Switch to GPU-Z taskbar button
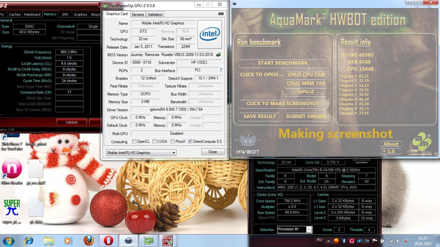 pyautogui.click(x=148, y=241)
